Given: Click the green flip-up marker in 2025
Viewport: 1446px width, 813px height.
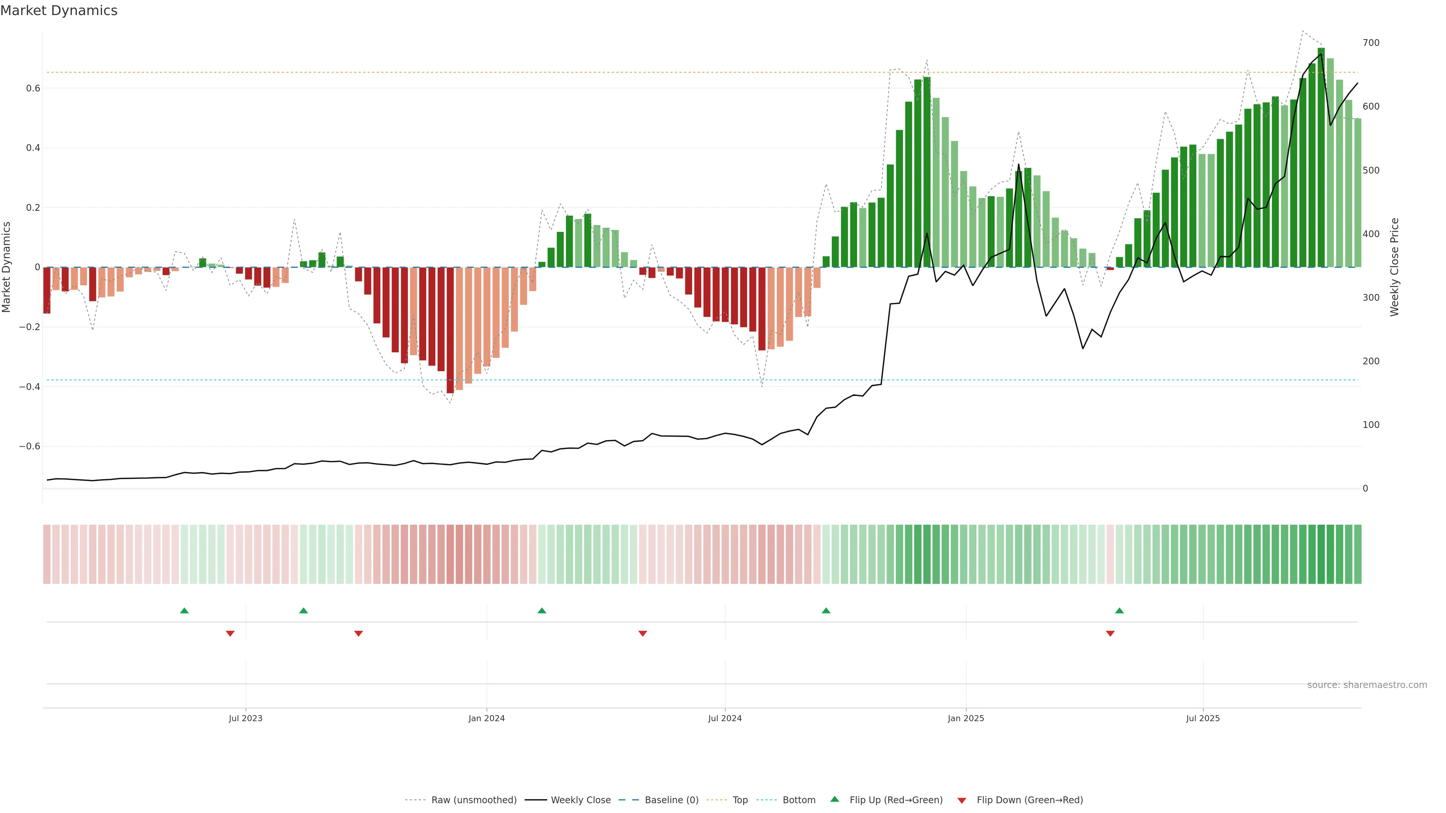Looking at the screenshot, I should pos(1119,611).
